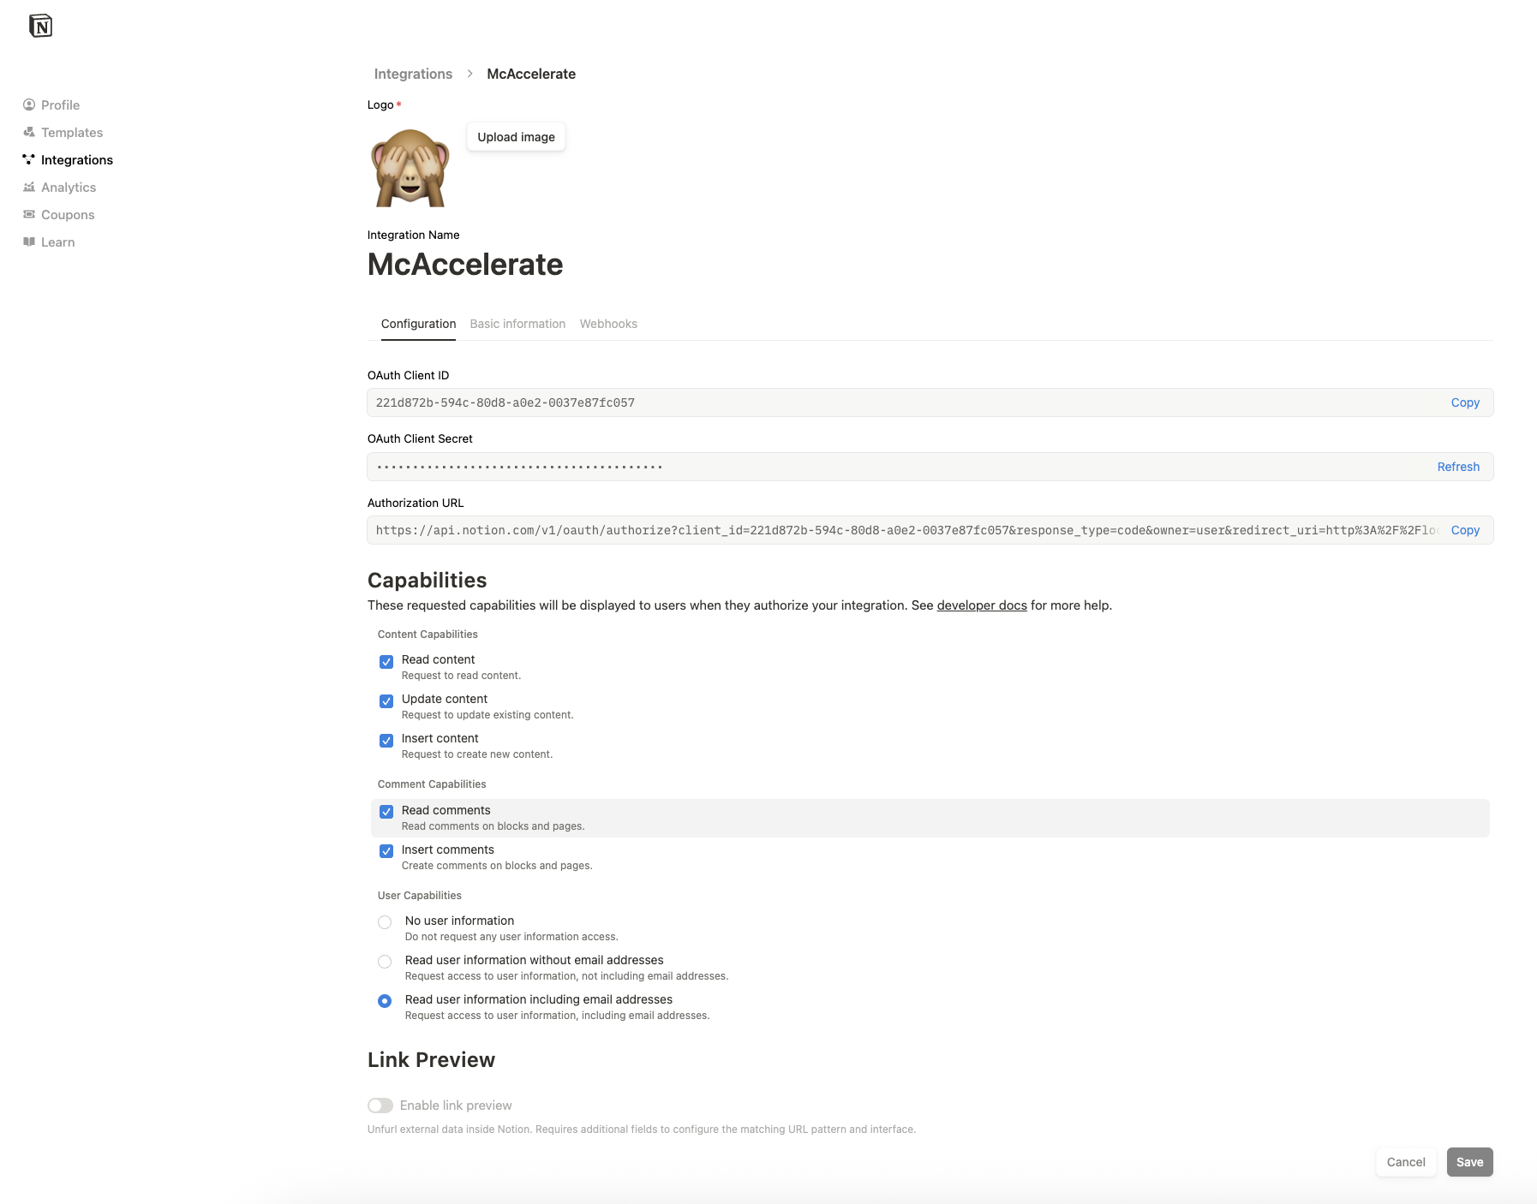The image size is (1537, 1204).
Task: Uncheck the Read content checkbox
Action: 386,662
